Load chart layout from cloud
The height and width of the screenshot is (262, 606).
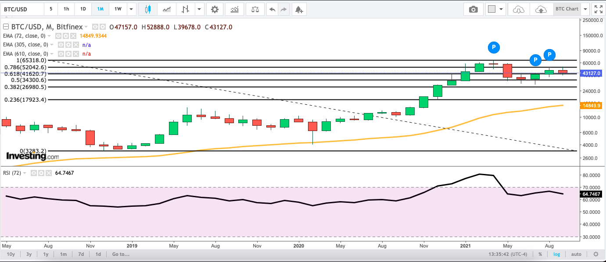519,9
